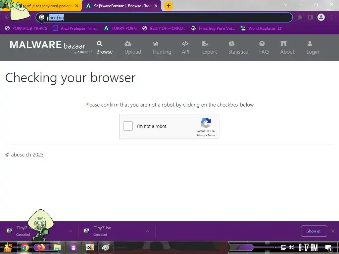Open the FAQ help page
Image resolution: width=339 pixels, height=254 pixels.
click(x=264, y=48)
